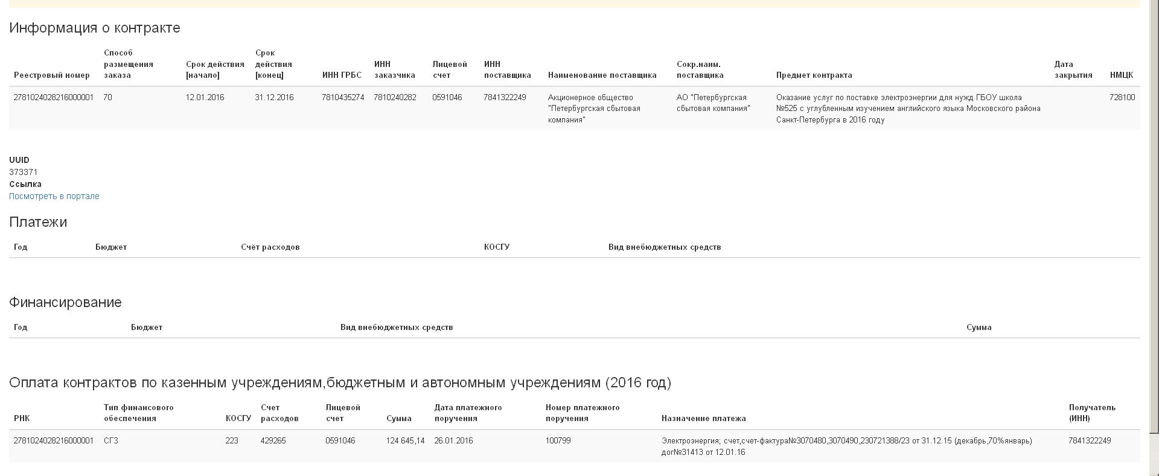Click the "Информация о контракте" heading
Screen dimensions: 1159x476
coord(95,28)
